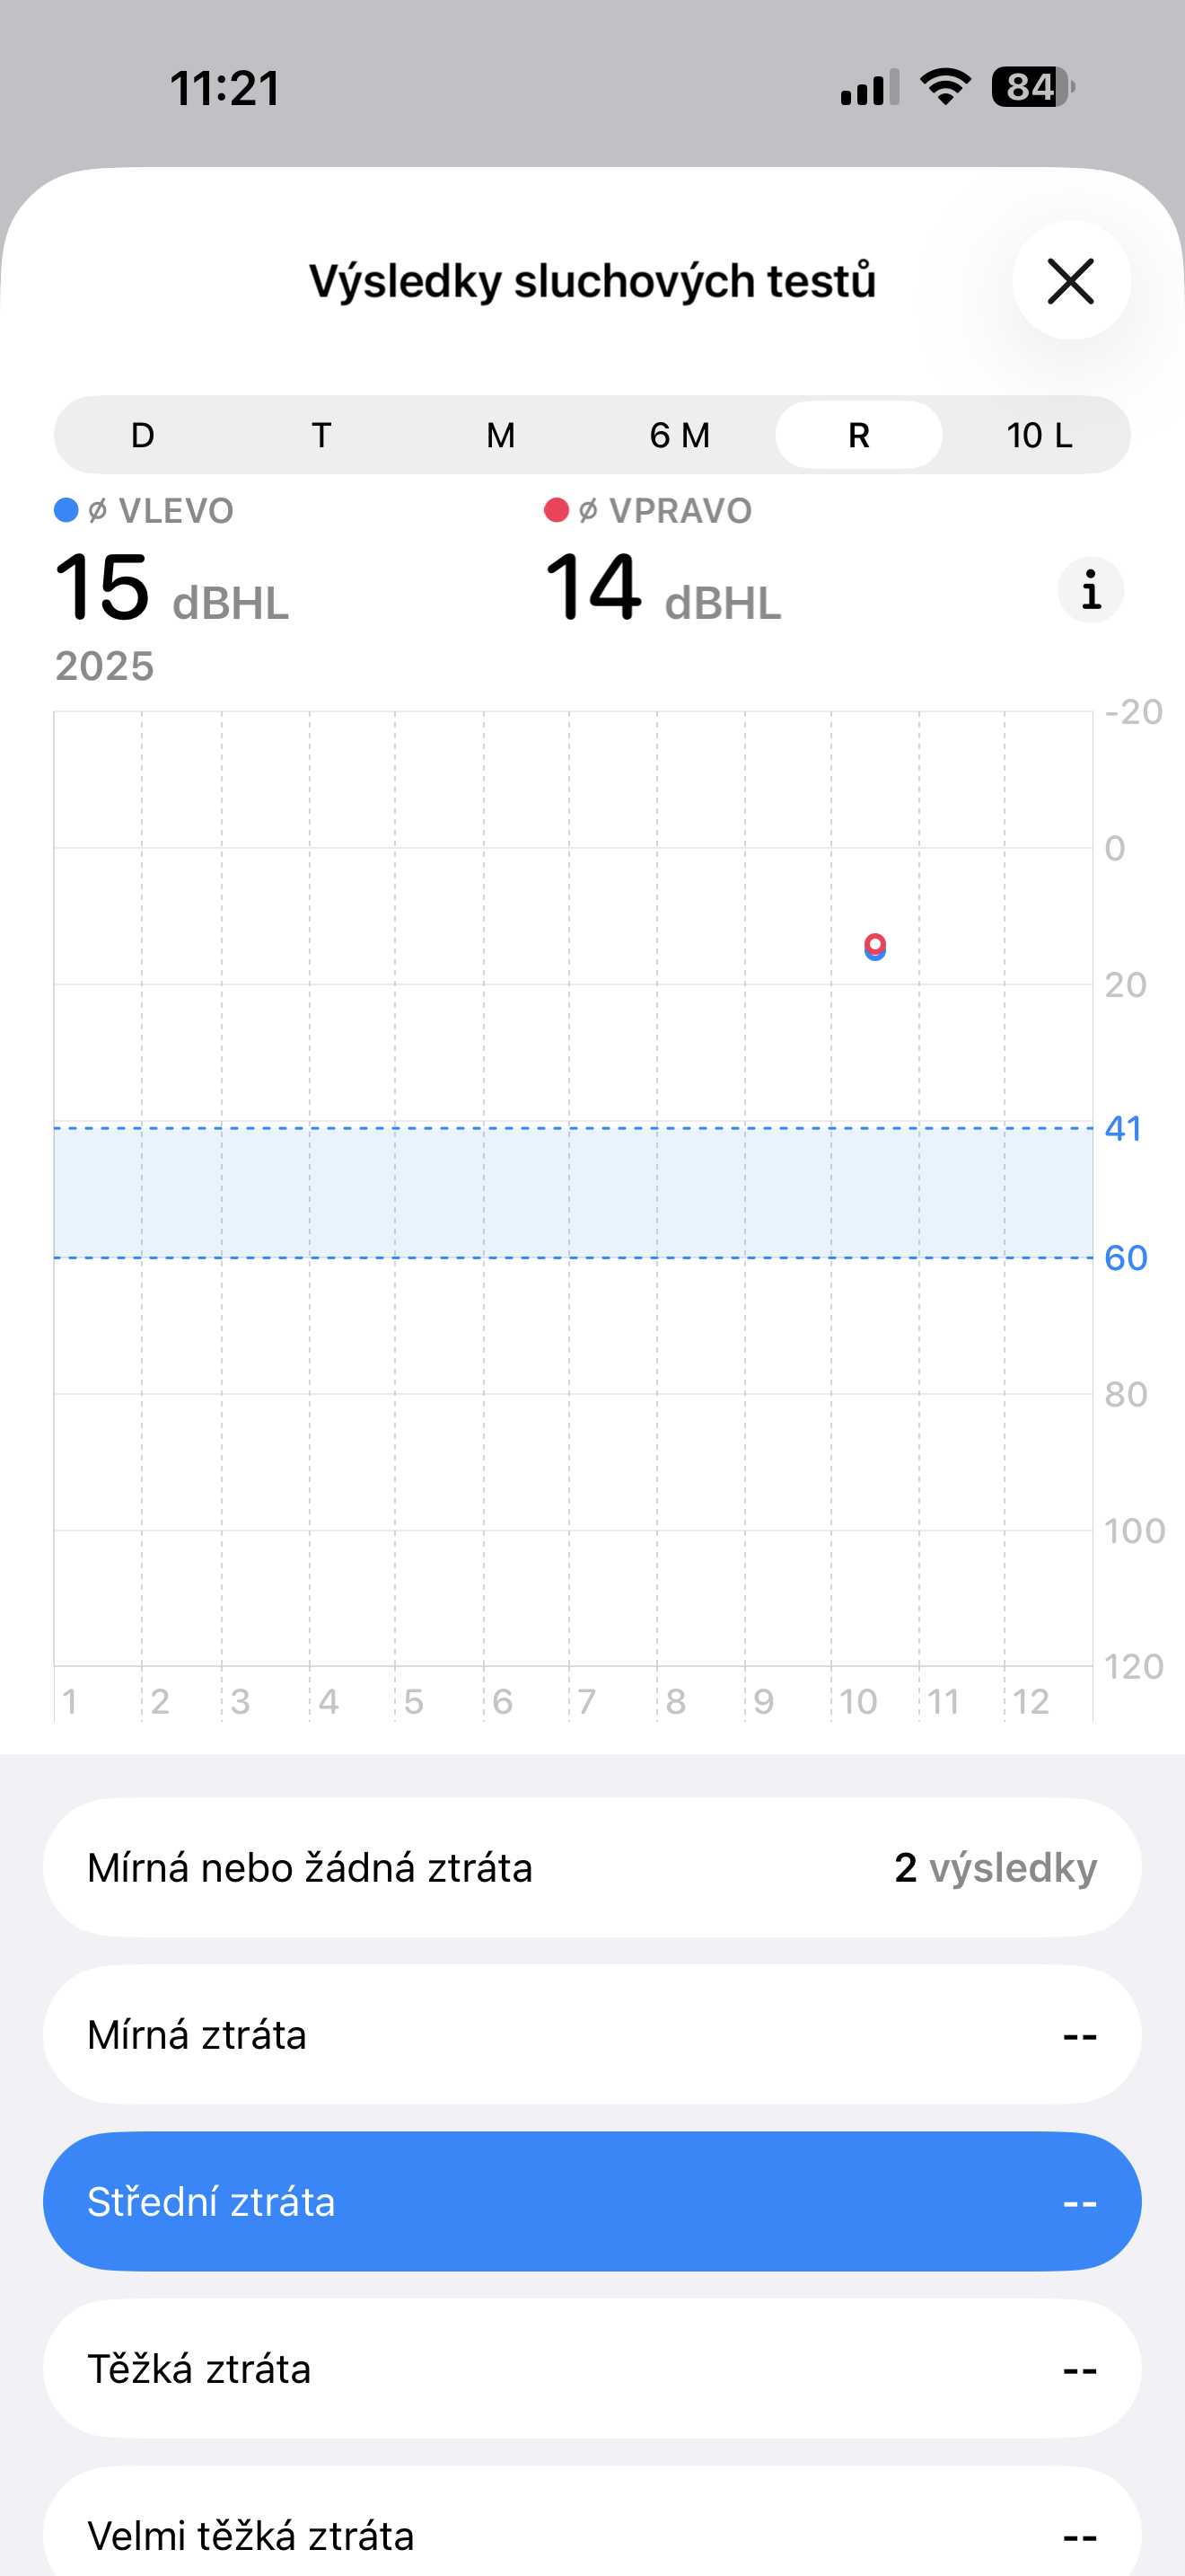Select the M time range tab
Viewport: 1185px width, 2576px height.
coord(501,436)
